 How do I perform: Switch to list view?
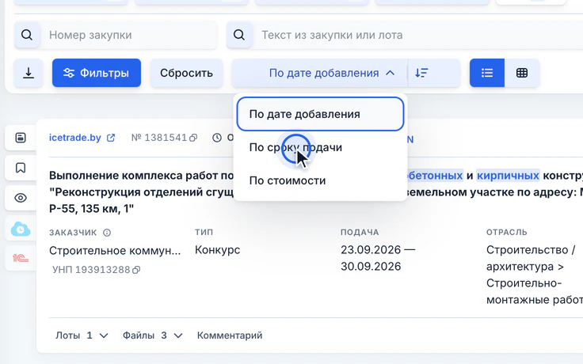coord(487,73)
